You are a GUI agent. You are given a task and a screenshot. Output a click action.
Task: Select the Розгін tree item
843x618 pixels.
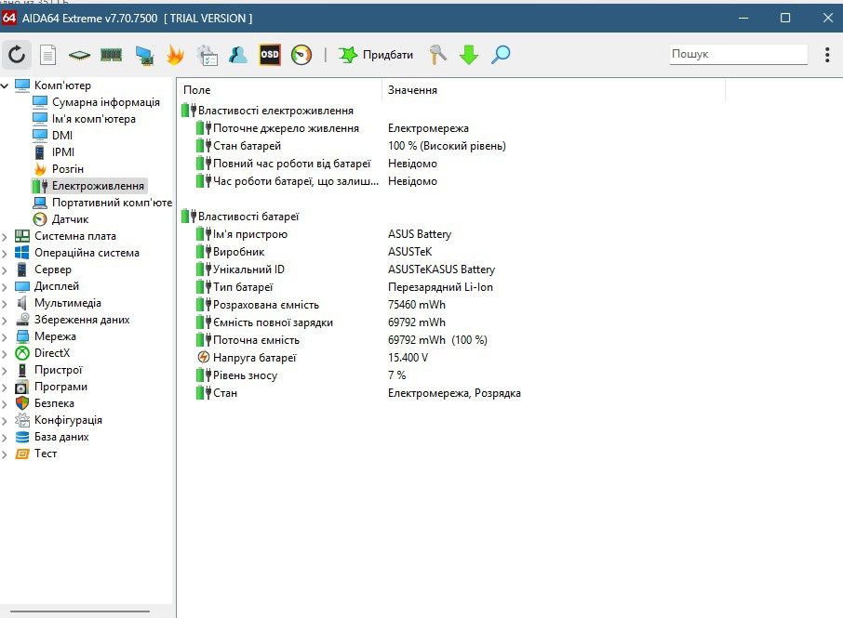pos(67,168)
